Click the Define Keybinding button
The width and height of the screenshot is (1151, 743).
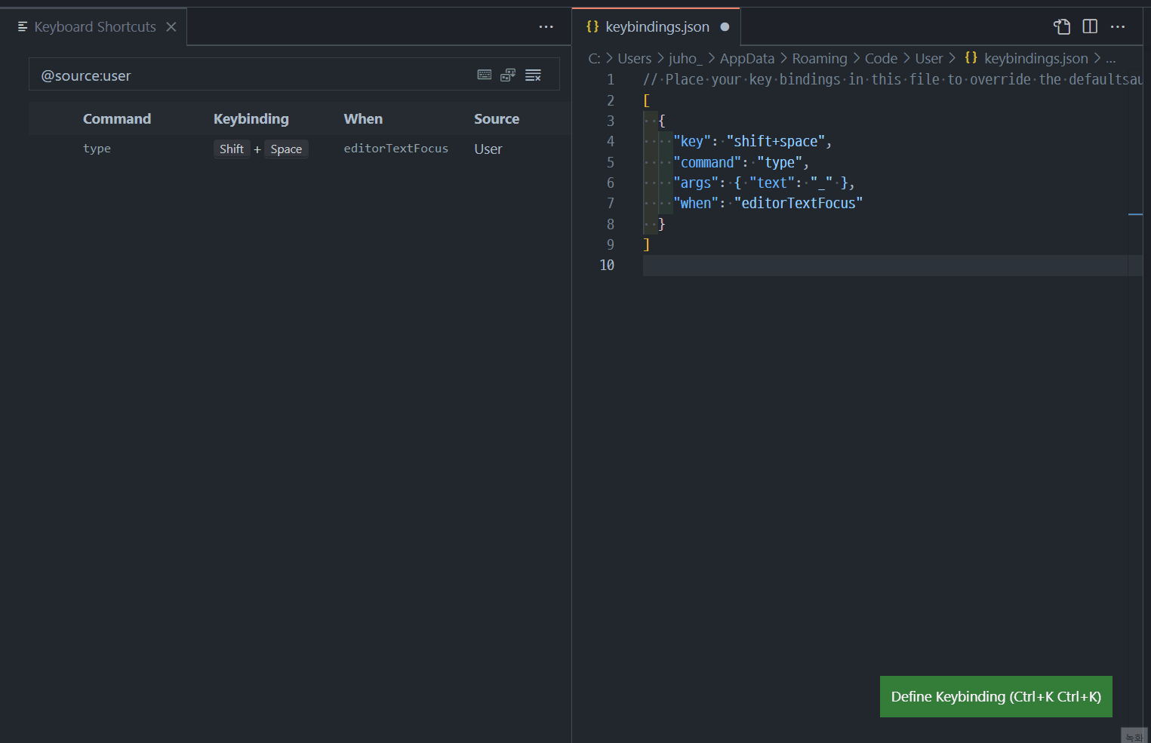(996, 696)
